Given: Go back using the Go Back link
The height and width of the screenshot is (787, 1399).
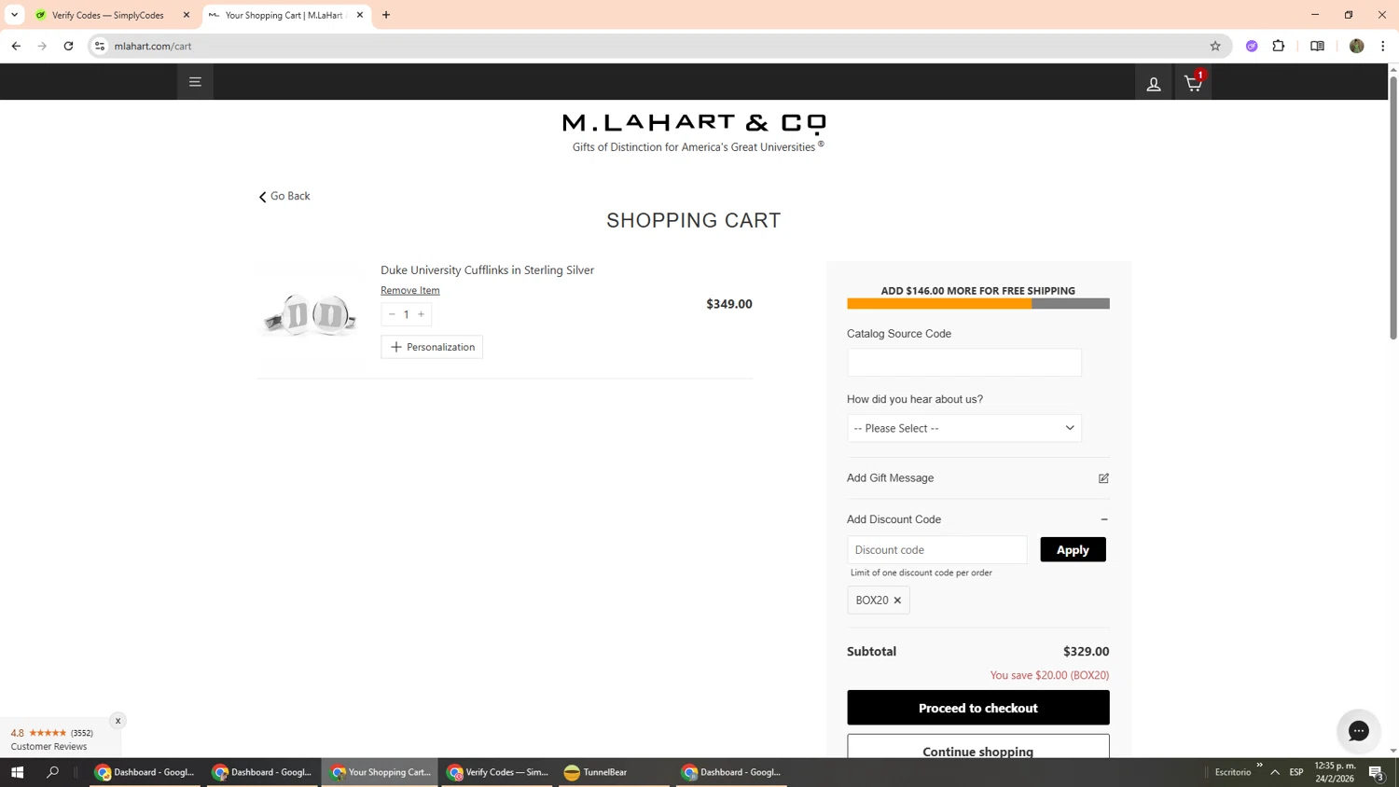Looking at the screenshot, I should [284, 196].
